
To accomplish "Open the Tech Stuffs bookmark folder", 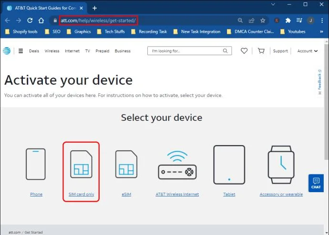I will tap(111, 31).
